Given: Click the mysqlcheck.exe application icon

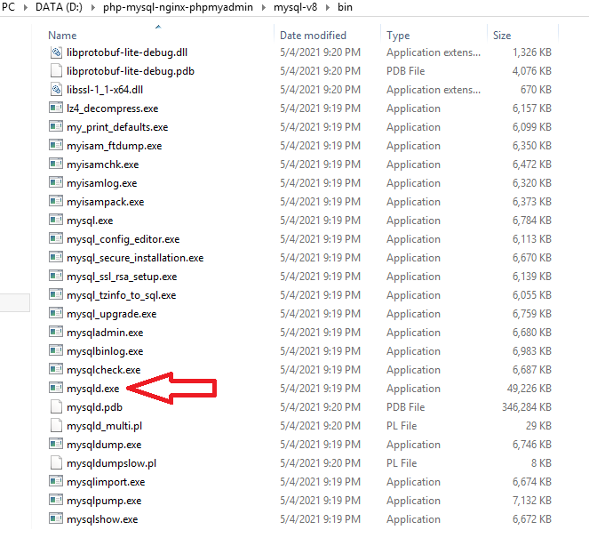Looking at the screenshot, I should coord(56,370).
